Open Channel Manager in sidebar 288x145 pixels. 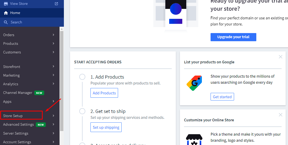[18, 93]
